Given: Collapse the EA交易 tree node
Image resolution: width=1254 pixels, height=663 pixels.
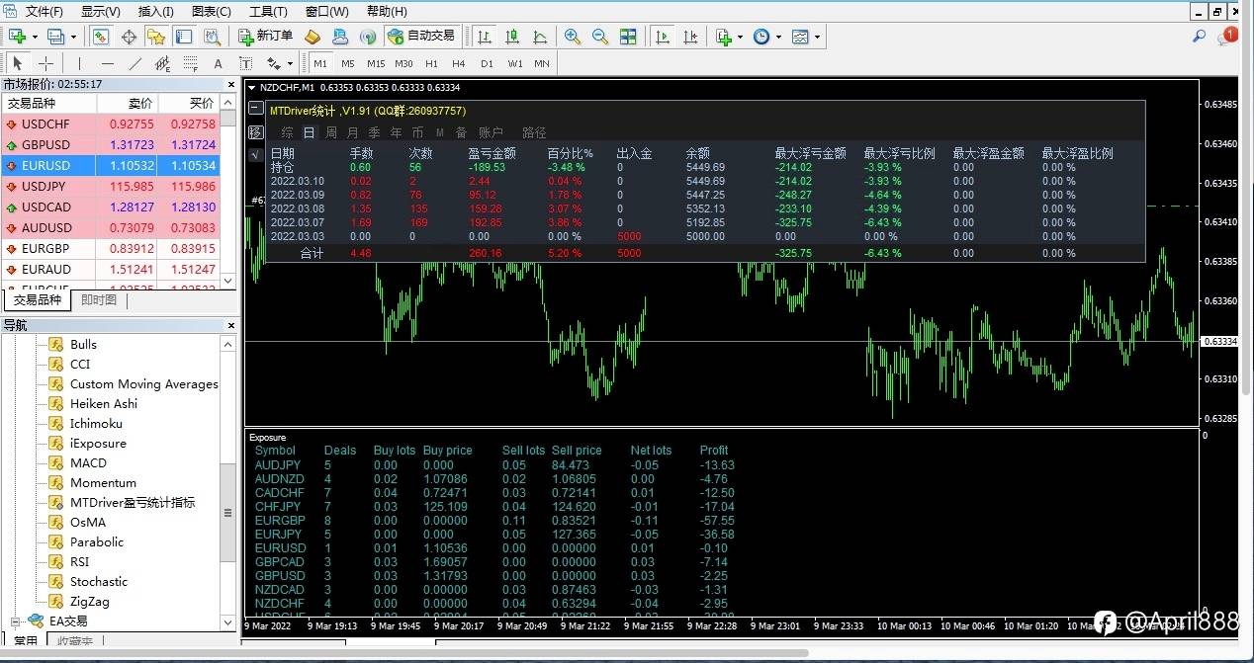Looking at the screenshot, I should pyautogui.click(x=16, y=622).
